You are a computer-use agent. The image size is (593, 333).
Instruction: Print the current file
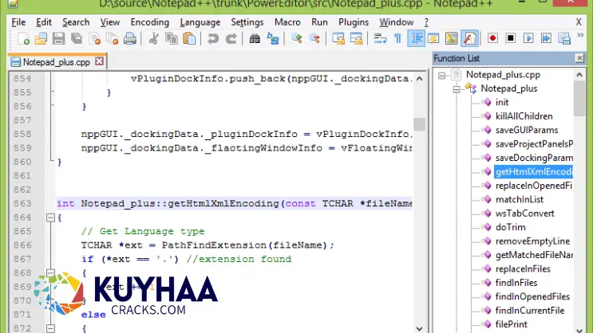tap(130, 38)
